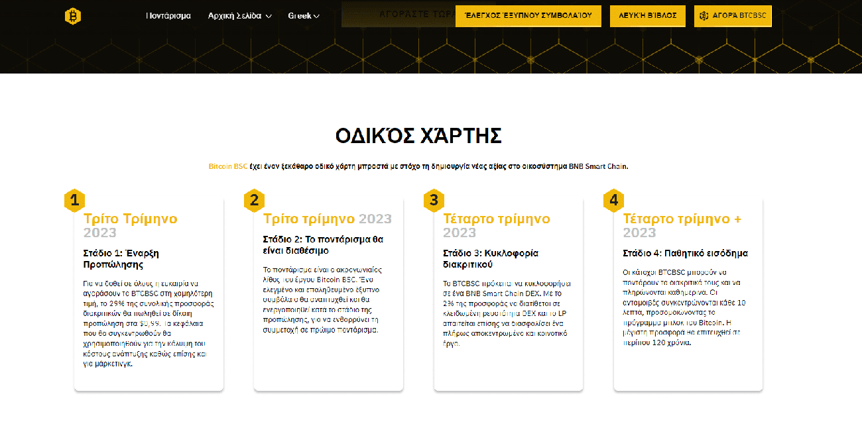Screen dimensions: 862x422
Task: Click the Bitcoin BSC hexagon logo
Action: [x=73, y=15]
